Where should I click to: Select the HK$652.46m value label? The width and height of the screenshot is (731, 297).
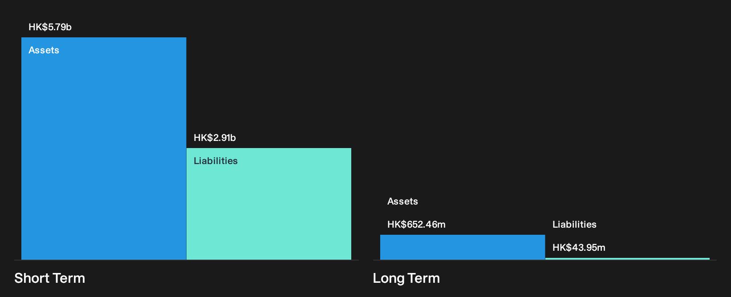416,225
